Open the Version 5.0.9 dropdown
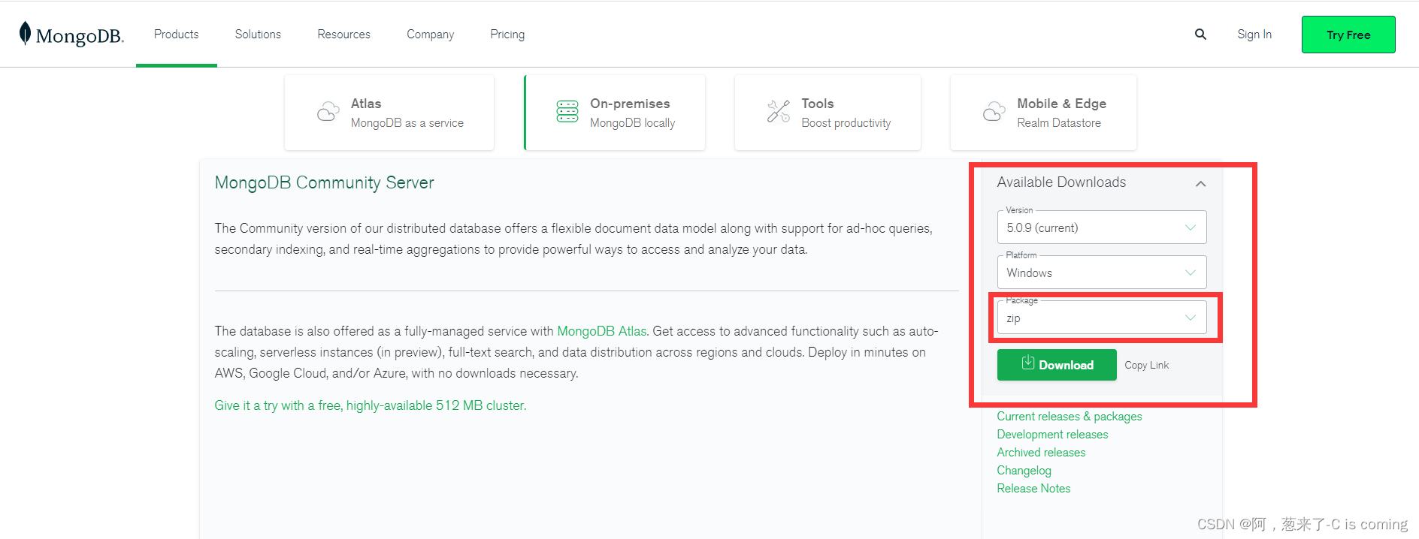 tap(1102, 227)
